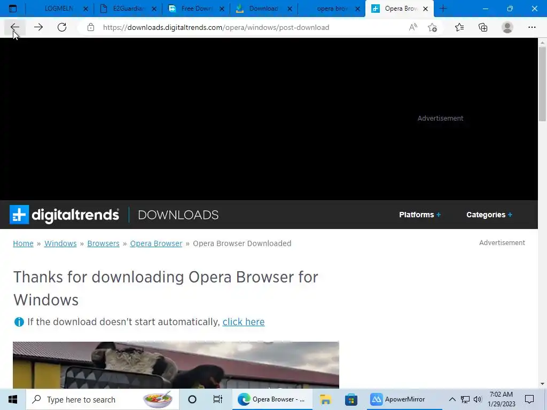Follow the Opera Browser breadcrumb link
This screenshot has width=547, height=410.
click(x=157, y=243)
